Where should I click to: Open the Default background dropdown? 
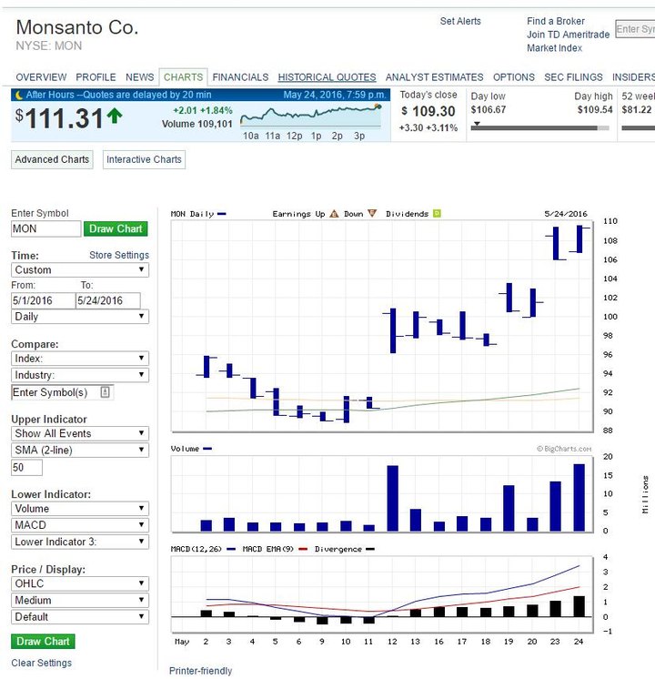click(x=80, y=617)
